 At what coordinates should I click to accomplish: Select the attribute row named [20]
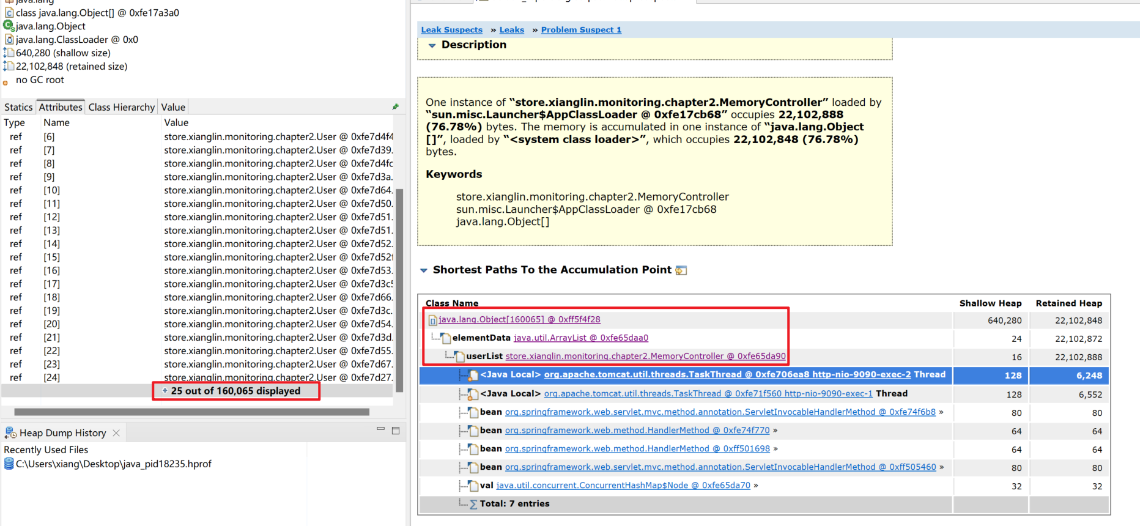tap(198, 324)
